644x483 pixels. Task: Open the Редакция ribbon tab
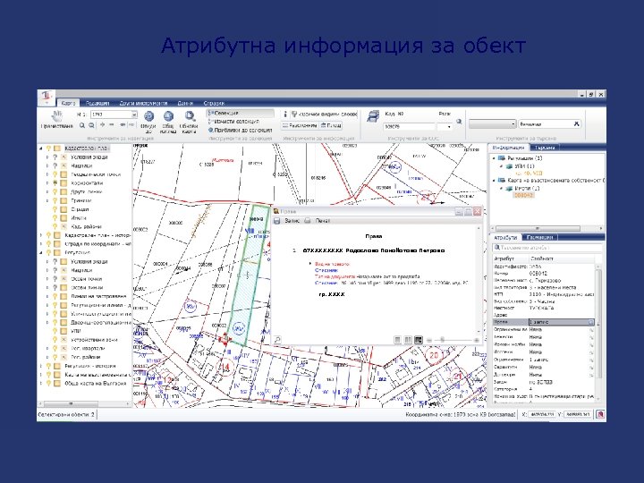(x=97, y=103)
